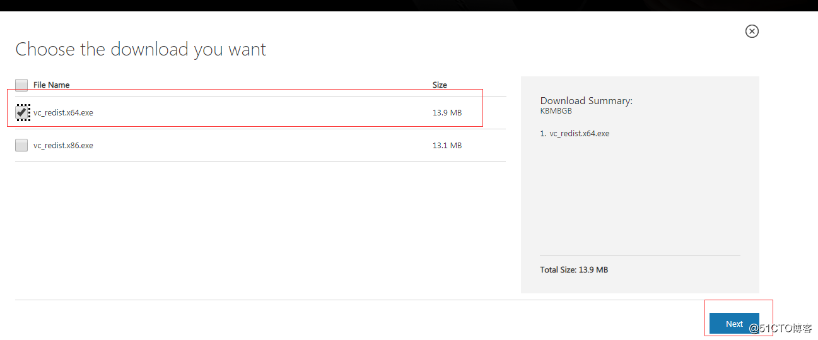818x340 pixels.
Task: Tick the File Name select-all checkbox
Action: 21,85
